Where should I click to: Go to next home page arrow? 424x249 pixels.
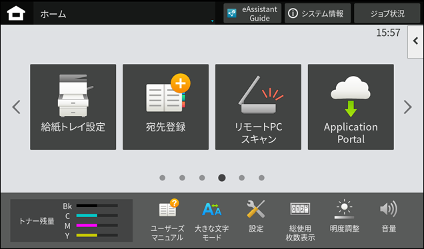coord(408,107)
